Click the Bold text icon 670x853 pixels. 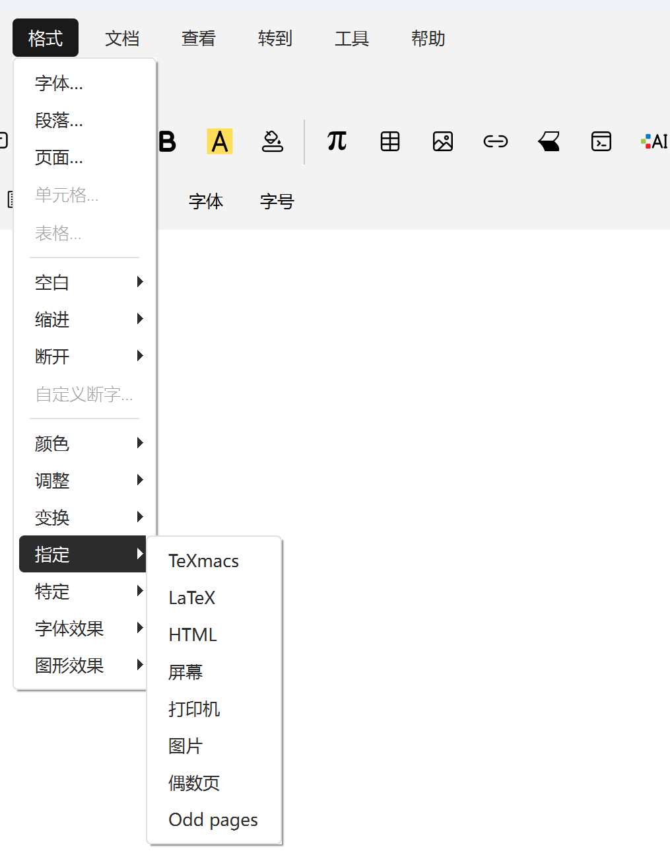coord(168,141)
